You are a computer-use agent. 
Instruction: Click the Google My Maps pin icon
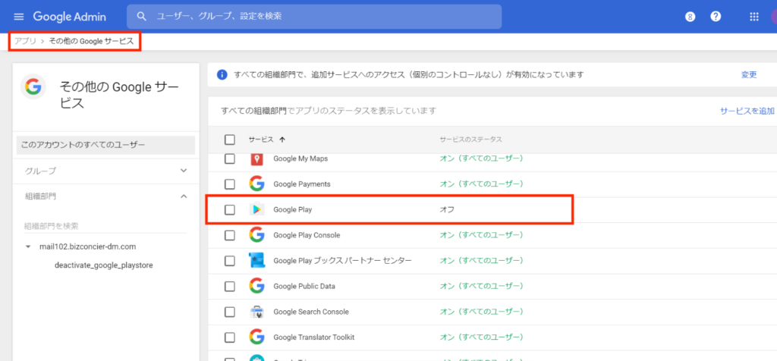coord(256,159)
